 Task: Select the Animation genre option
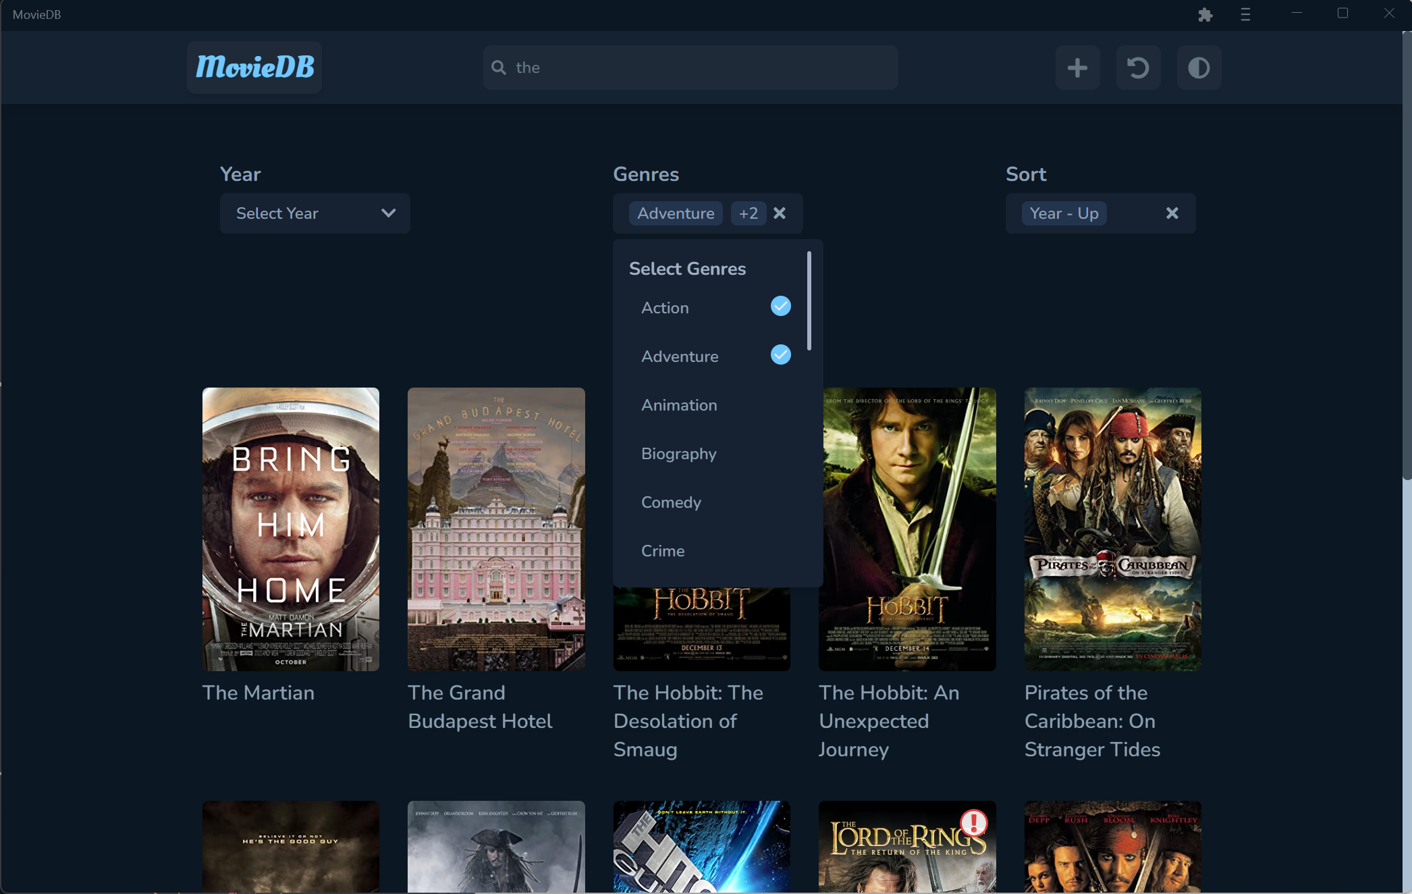(679, 405)
